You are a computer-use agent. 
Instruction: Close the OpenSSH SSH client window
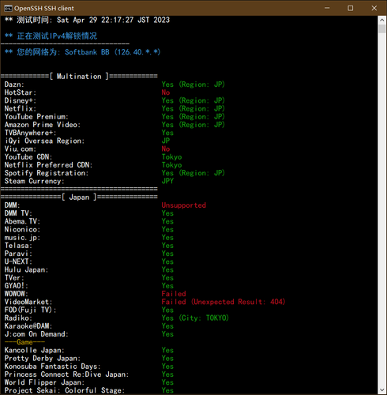point(374,8)
